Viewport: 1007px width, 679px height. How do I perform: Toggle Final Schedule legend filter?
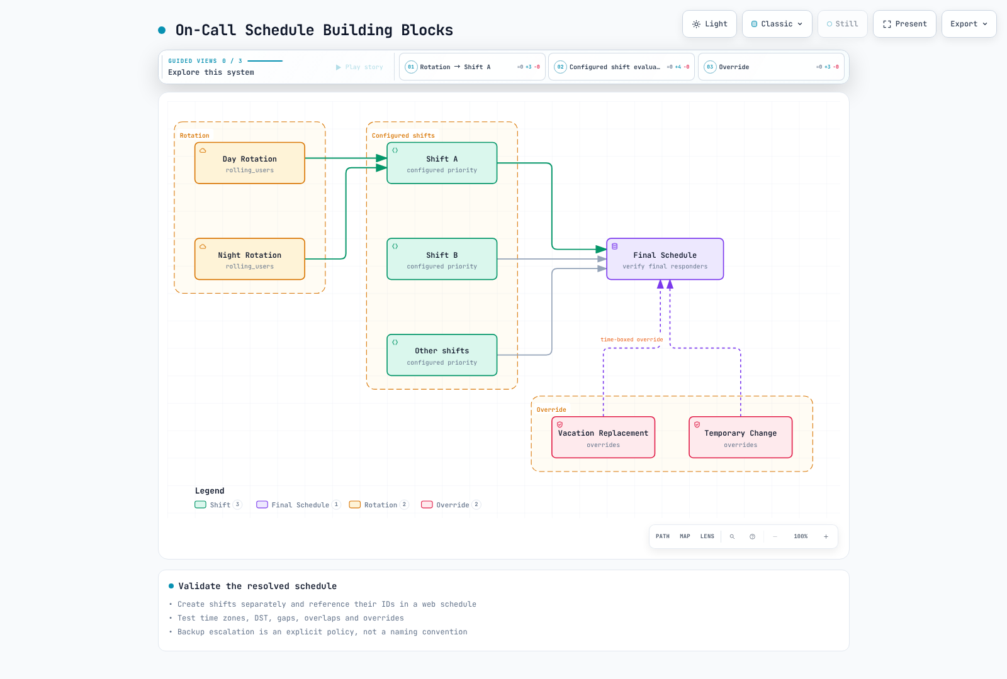pos(298,505)
